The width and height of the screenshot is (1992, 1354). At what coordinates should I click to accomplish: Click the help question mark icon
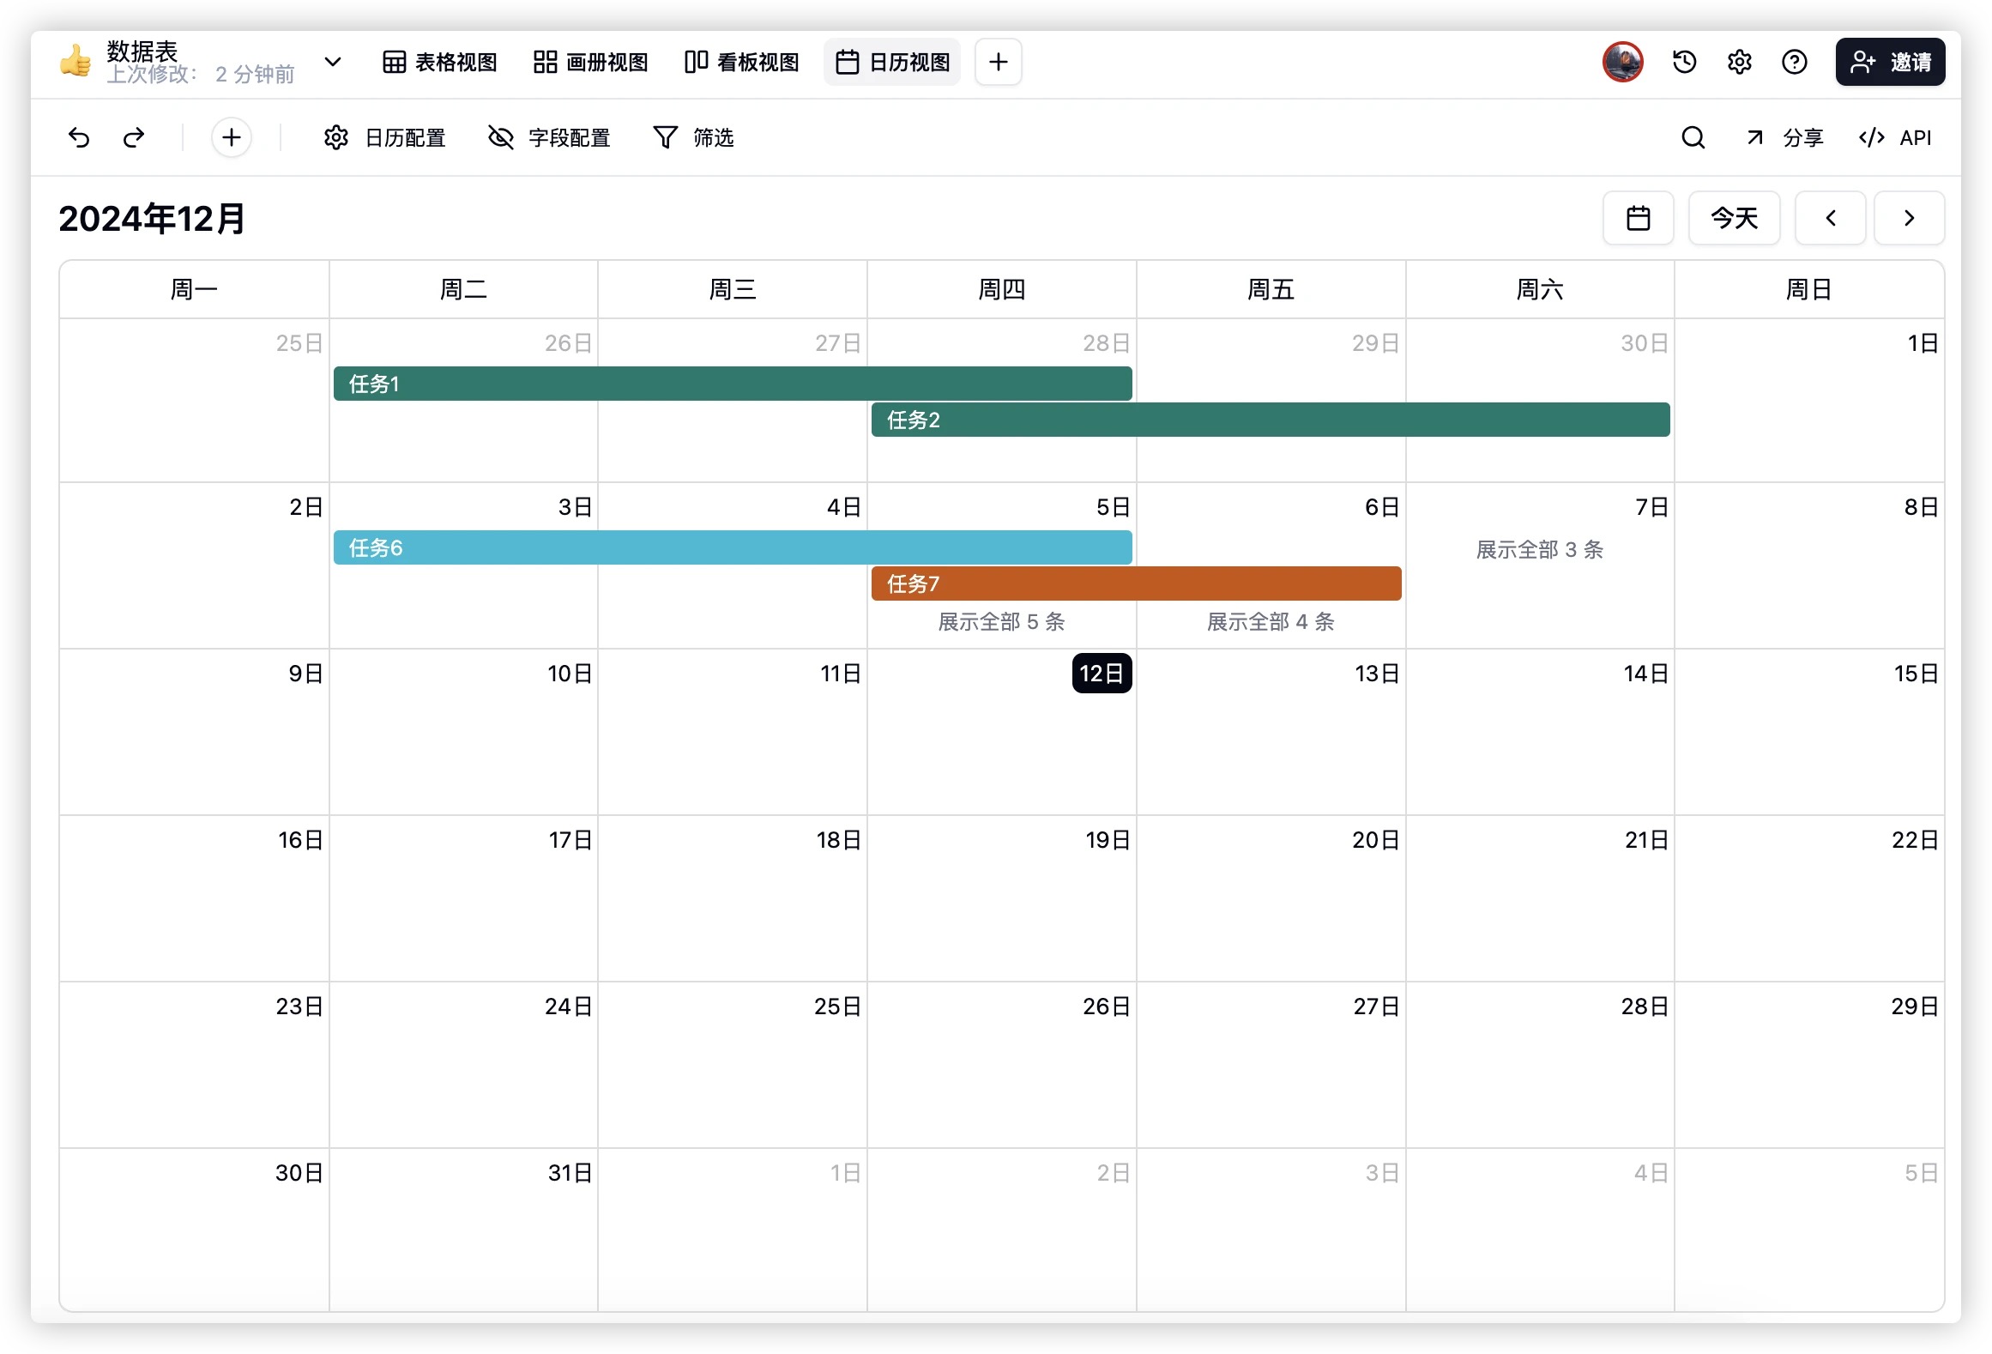click(1794, 62)
